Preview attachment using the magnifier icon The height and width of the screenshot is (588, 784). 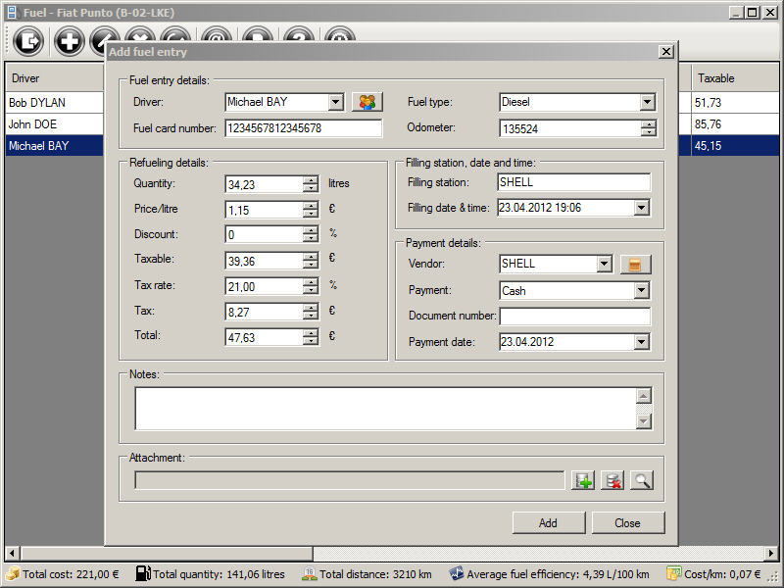641,480
